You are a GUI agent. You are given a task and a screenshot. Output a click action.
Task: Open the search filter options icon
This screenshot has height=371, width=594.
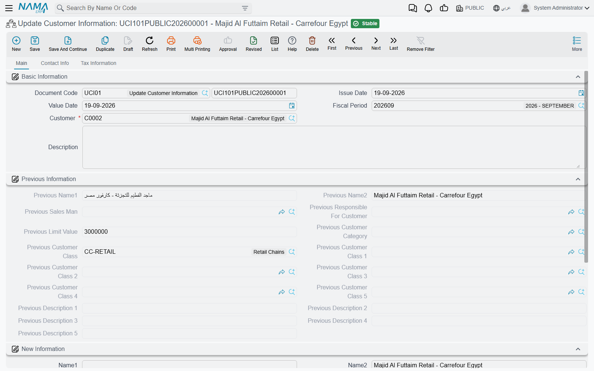point(245,8)
